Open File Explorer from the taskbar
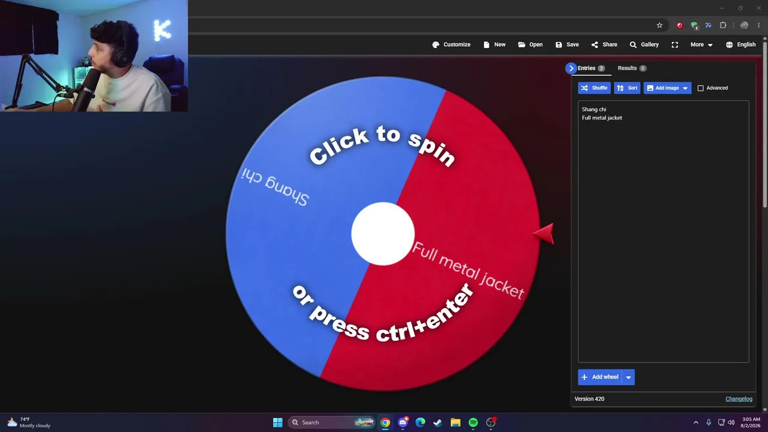Image resolution: width=768 pixels, height=432 pixels. pos(455,422)
